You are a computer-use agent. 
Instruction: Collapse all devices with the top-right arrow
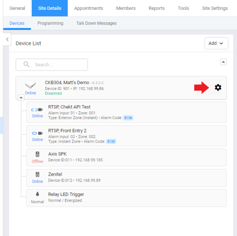(223, 62)
